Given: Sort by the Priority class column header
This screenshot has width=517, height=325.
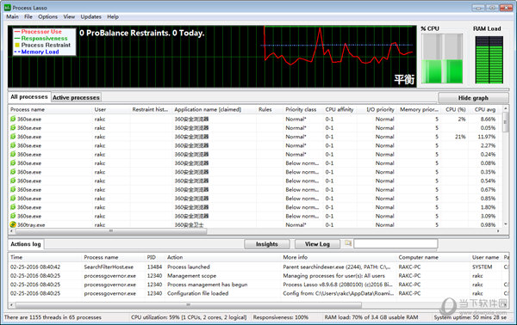Looking at the screenshot, I should click(x=301, y=109).
